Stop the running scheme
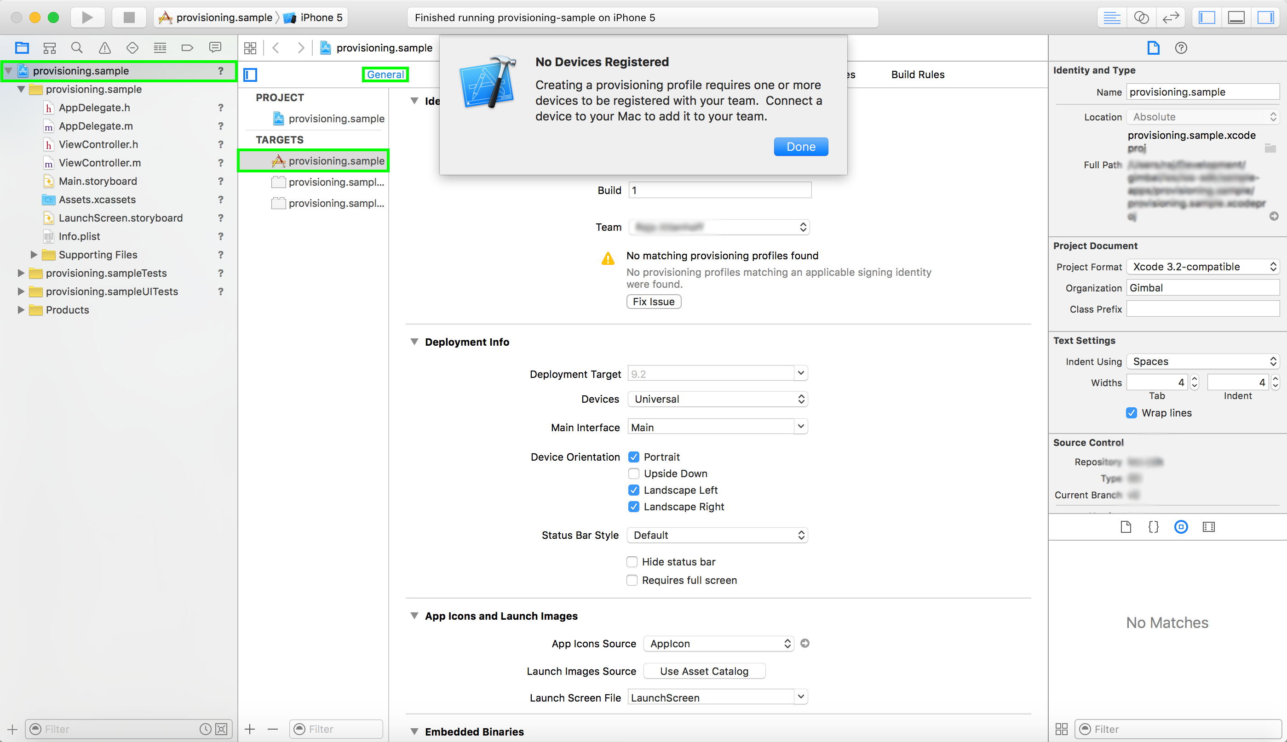 tap(129, 17)
